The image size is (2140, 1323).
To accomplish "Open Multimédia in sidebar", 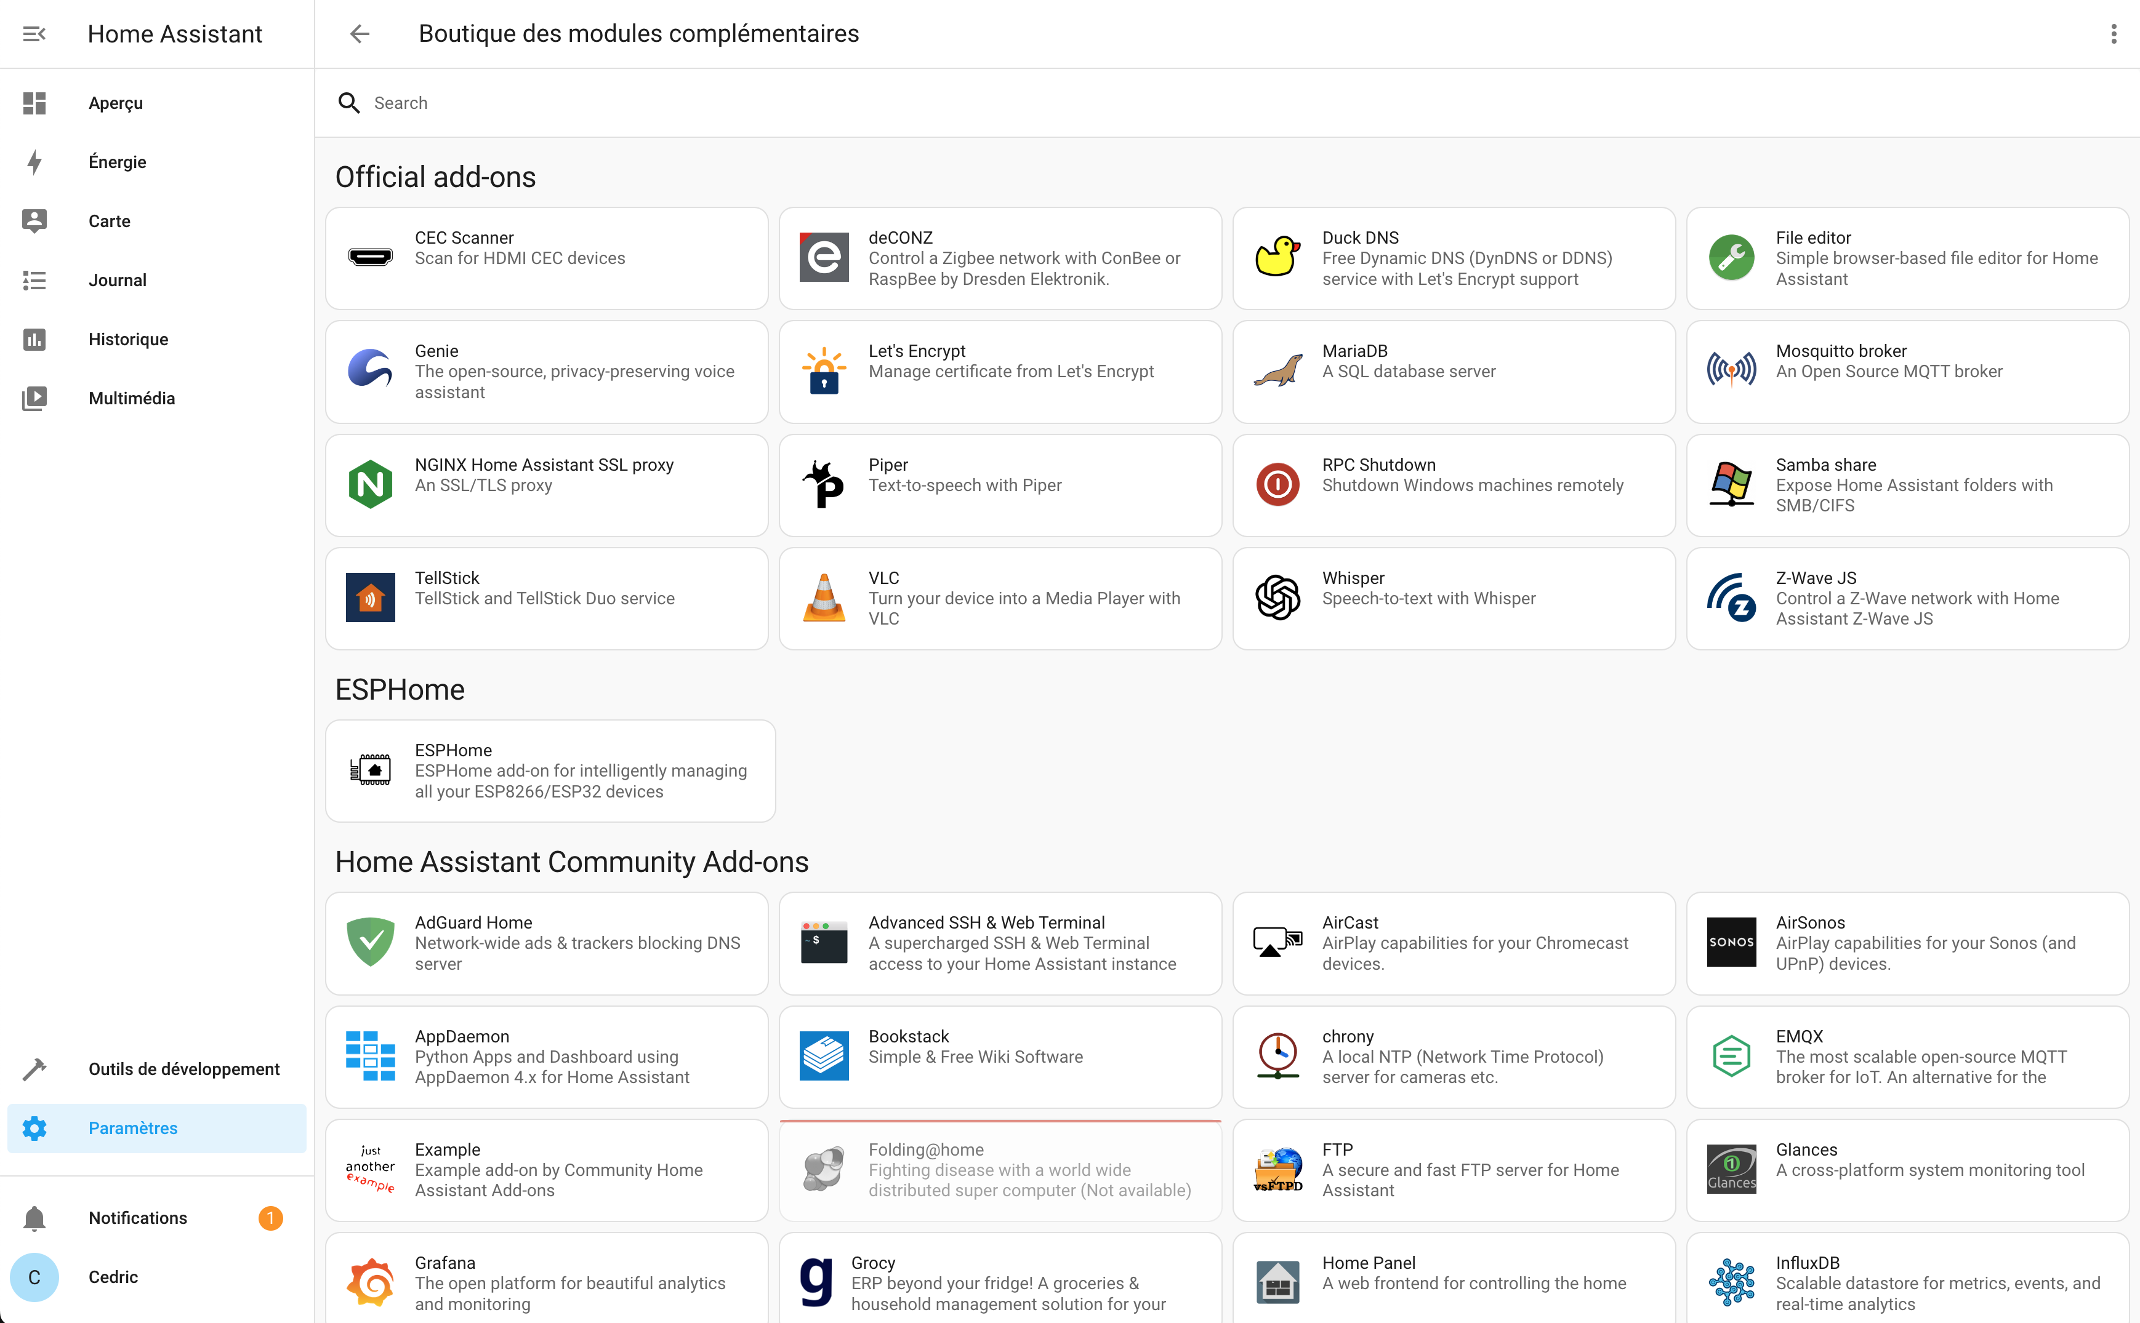I will coord(156,398).
